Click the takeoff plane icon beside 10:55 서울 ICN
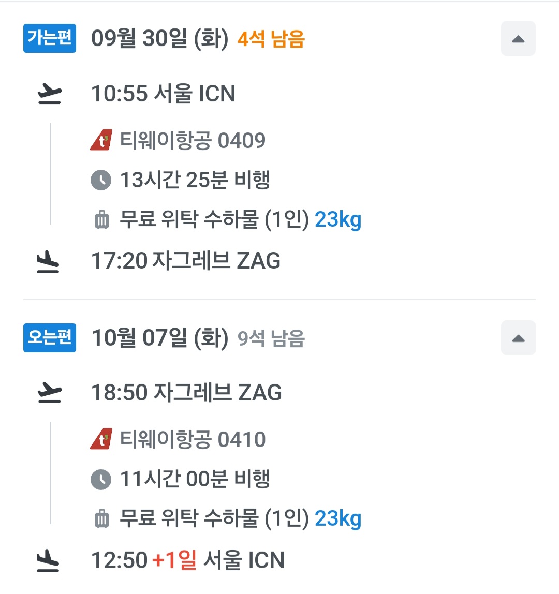This screenshot has height=594, width=559. coord(49,94)
